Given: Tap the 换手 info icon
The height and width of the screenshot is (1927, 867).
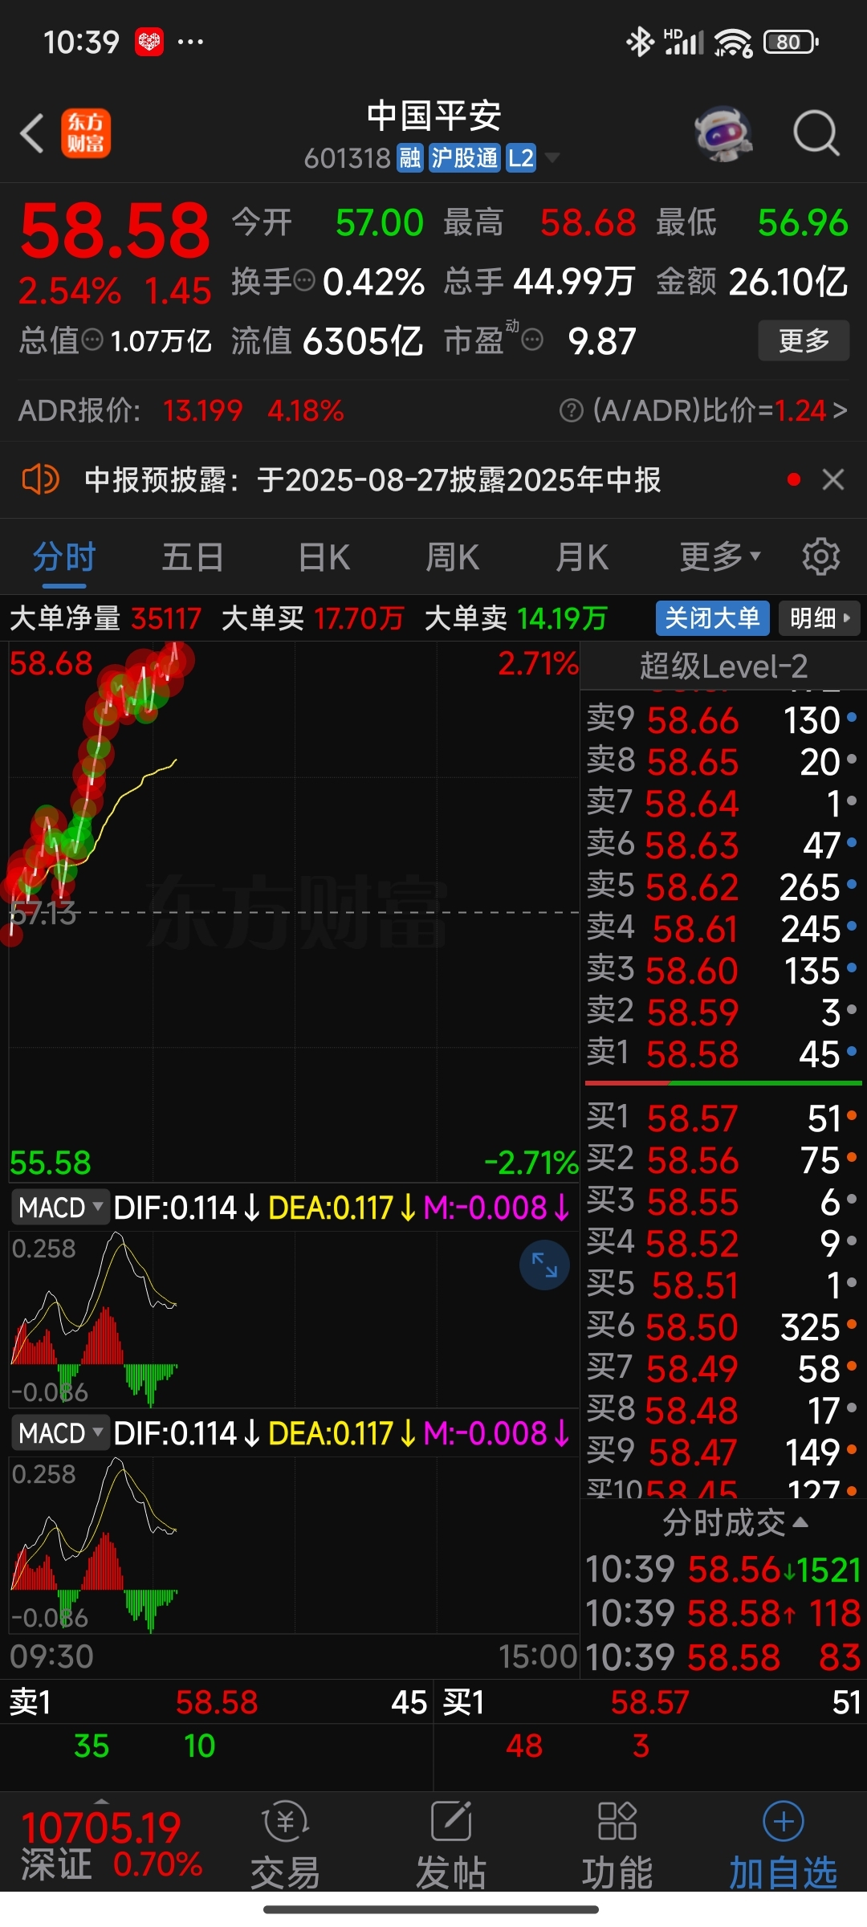Looking at the screenshot, I should [x=304, y=281].
